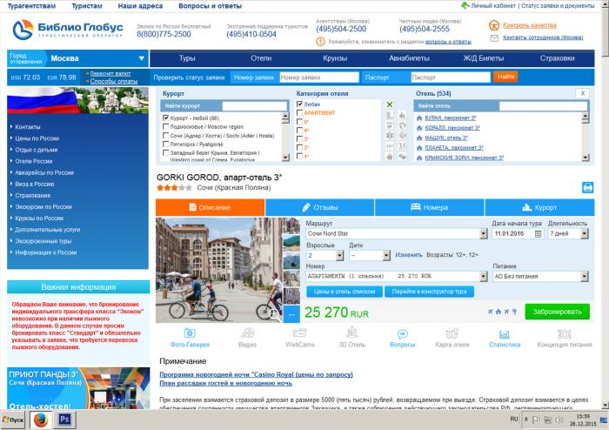
Task: Open the Карта отеля map icon
Action: point(452,333)
